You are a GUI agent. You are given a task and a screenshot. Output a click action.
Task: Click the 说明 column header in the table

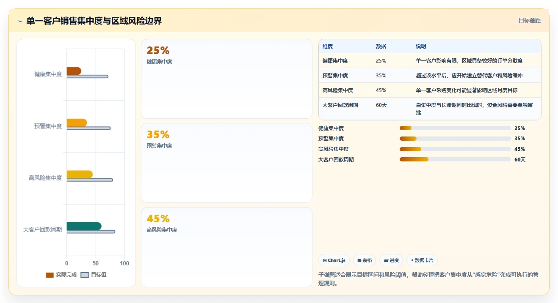click(421, 46)
